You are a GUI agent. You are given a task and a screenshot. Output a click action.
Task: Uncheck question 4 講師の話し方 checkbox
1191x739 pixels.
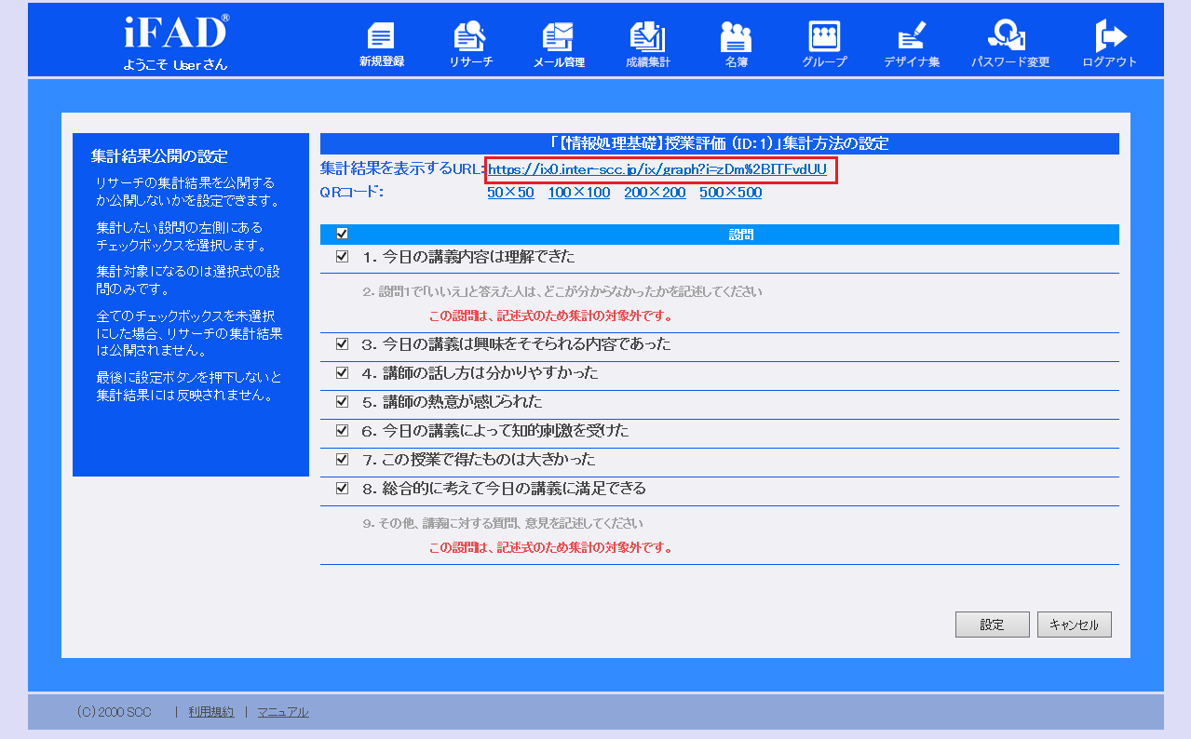coord(342,372)
